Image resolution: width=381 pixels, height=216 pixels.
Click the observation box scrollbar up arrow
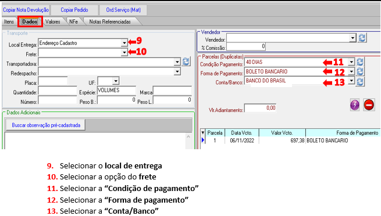(188, 137)
